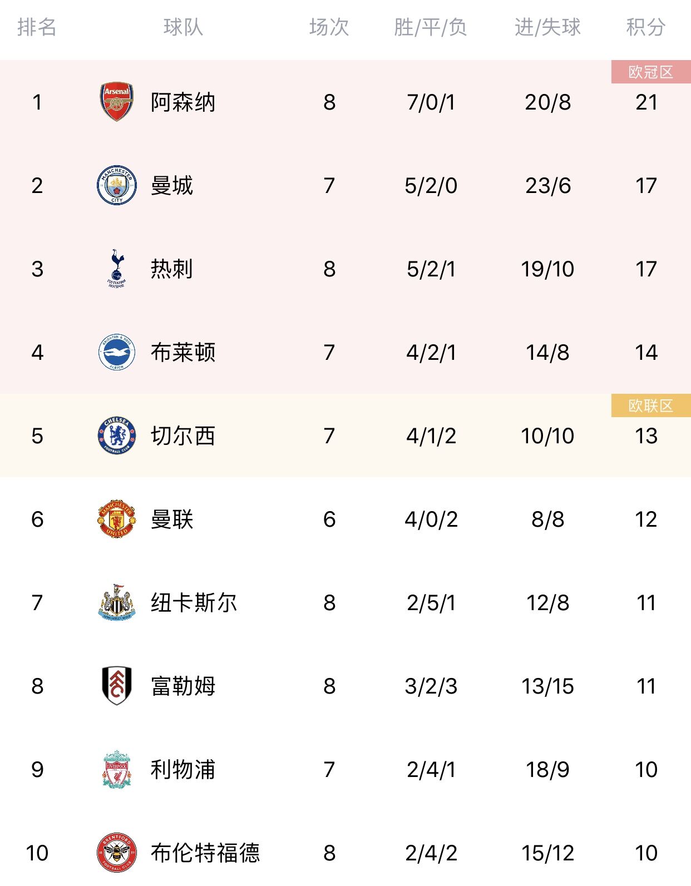Select the 布伦特福德 team name
This screenshot has width=691, height=886.
pyautogui.click(x=205, y=853)
